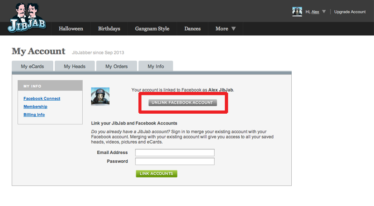Focus the Email Address field

pyautogui.click(x=175, y=152)
